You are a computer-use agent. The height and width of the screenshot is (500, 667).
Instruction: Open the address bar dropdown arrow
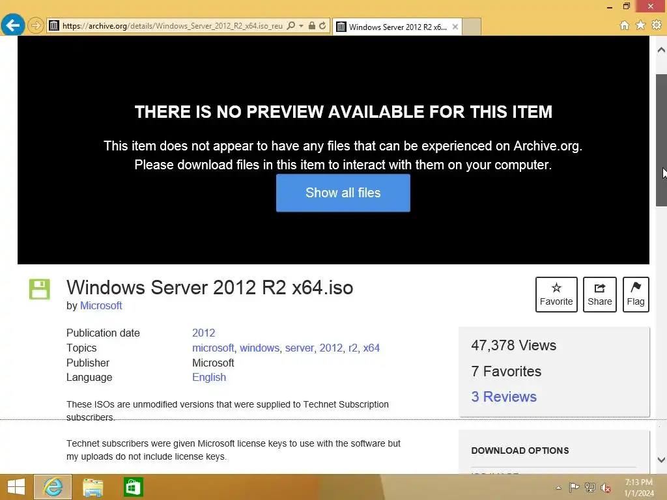click(x=301, y=26)
